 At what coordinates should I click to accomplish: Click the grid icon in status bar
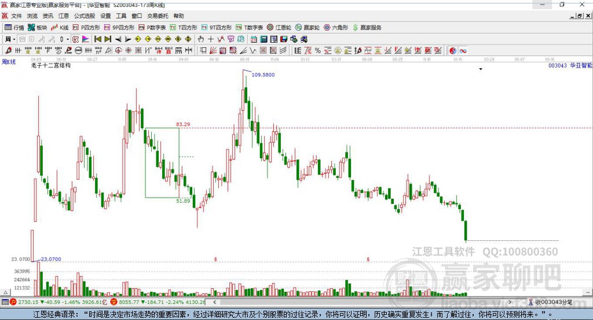click(5, 302)
